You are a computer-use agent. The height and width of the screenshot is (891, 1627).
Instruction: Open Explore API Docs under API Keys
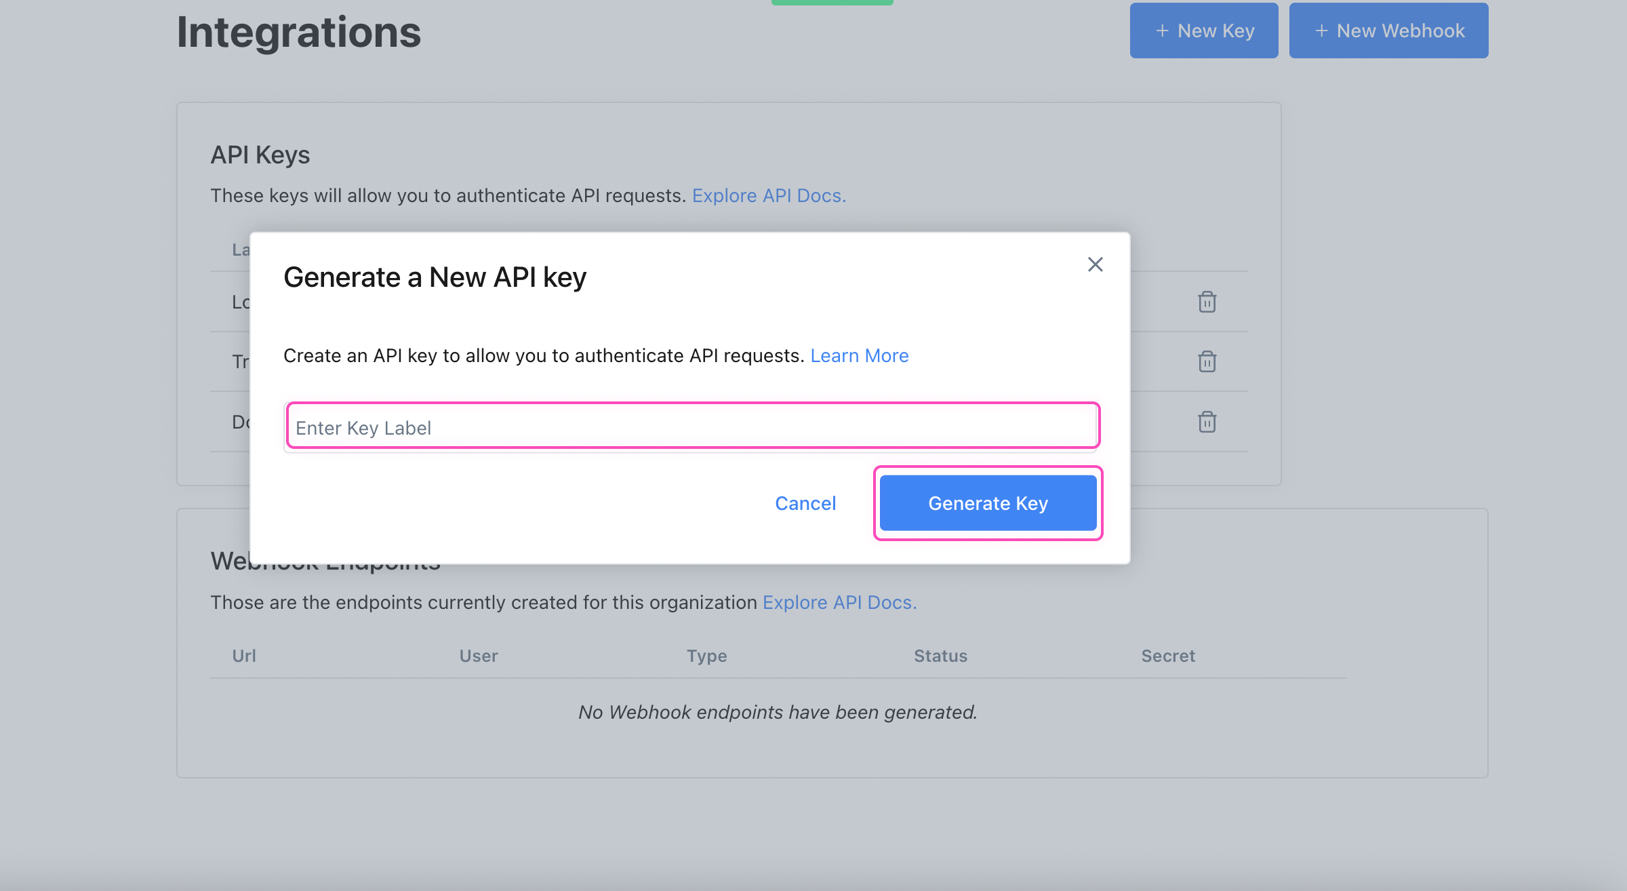point(769,195)
